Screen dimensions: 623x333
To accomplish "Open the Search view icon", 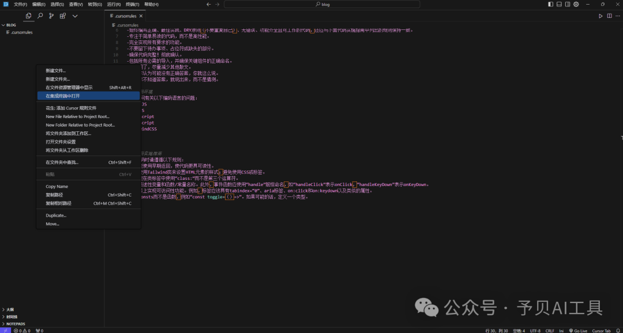I will [x=40, y=16].
